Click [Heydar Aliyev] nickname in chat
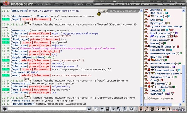Screen dimensions: 187x113 click(x=21, y=57)
